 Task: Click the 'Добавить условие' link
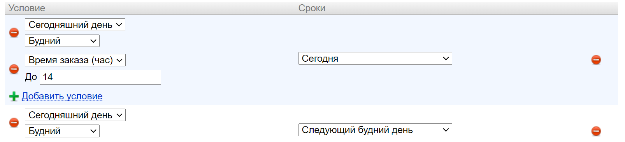(x=62, y=96)
